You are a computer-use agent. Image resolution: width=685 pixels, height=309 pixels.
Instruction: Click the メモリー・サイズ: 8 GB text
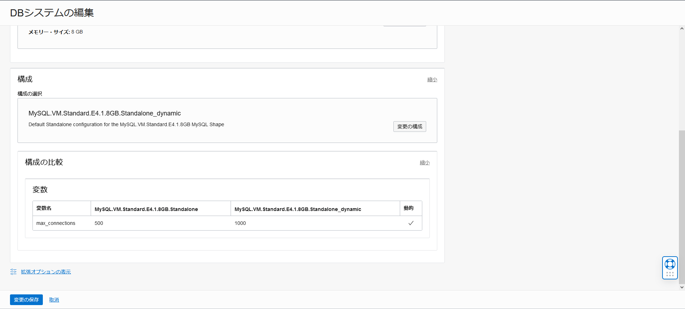point(56,32)
